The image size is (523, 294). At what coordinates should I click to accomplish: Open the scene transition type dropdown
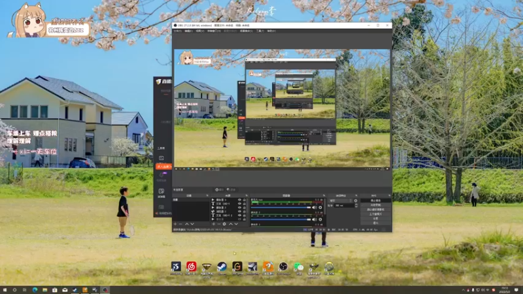[340, 201]
